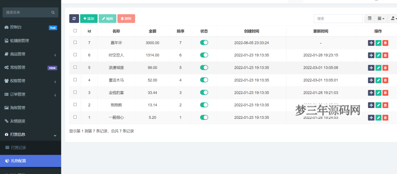Viewport: 397px width, 174px height.
Task: Click the red 删除 toolbar button
Action: (126, 19)
